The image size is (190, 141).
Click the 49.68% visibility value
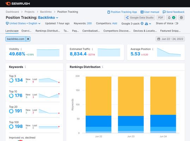coord(17,54)
